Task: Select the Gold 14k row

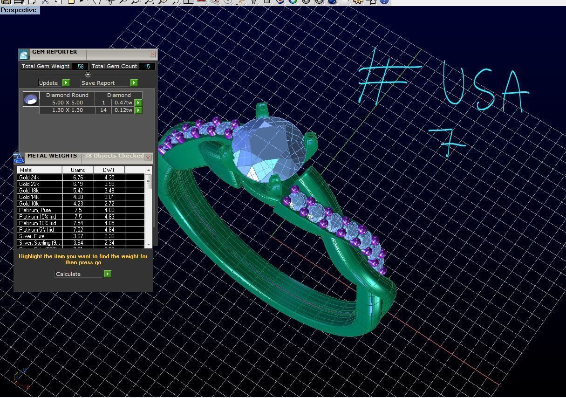Action: point(81,197)
